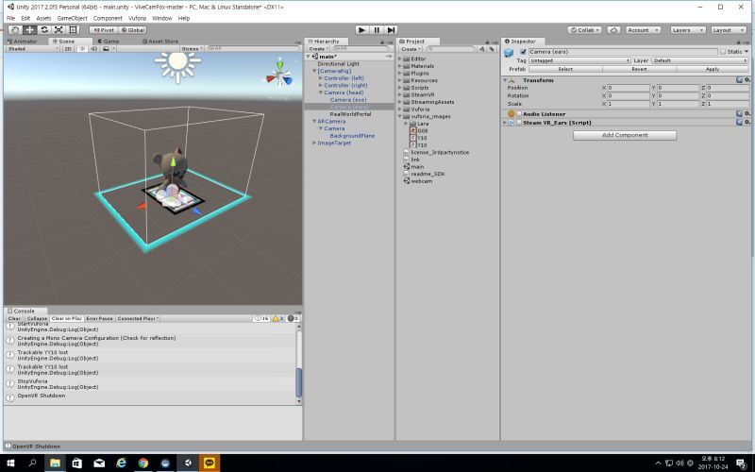The height and width of the screenshot is (472, 755).
Task: Toggle Clear on Play in Console
Action: coord(66,318)
